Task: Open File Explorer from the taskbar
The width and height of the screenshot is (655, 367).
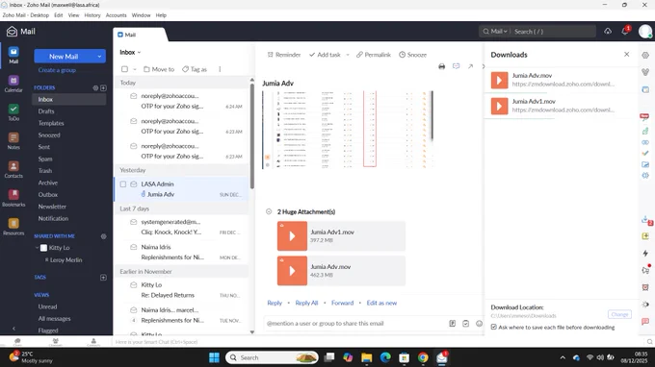Action: [367, 357]
